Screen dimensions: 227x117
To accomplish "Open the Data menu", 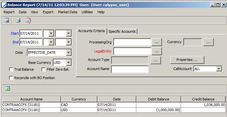I will pyautogui.click(x=23, y=12).
